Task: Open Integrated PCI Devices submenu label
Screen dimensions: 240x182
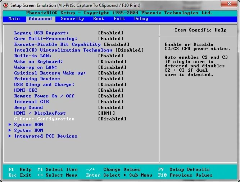Action: click(x=46, y=136)
